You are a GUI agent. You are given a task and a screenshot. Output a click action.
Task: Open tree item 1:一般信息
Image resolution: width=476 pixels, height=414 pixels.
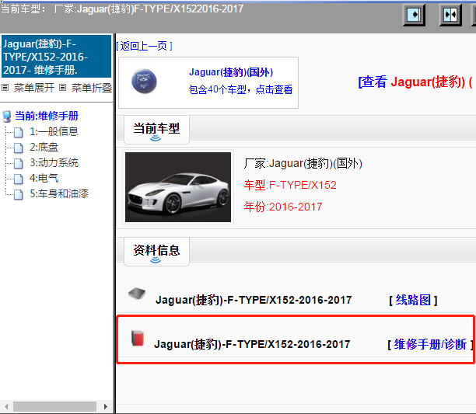click(x=54, y=131)
